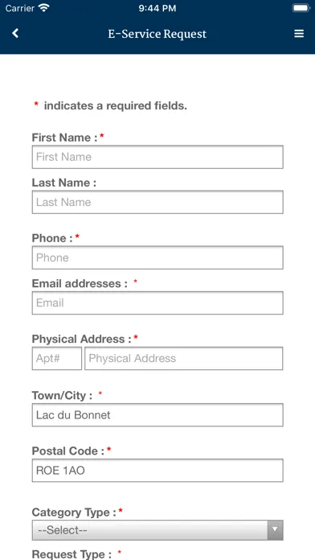Open the --Select-- category combo box

click(157, 530)
